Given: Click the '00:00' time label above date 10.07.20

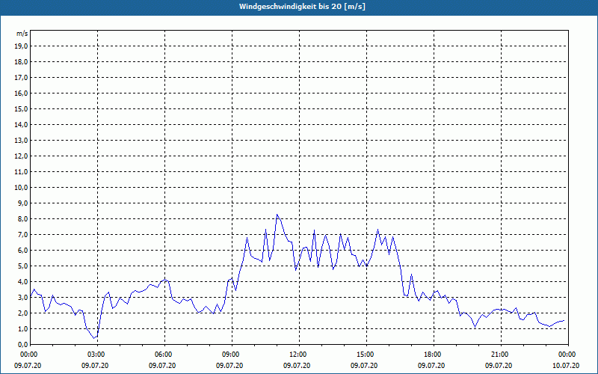Looking at the screenshot, I should coord(566,355).
